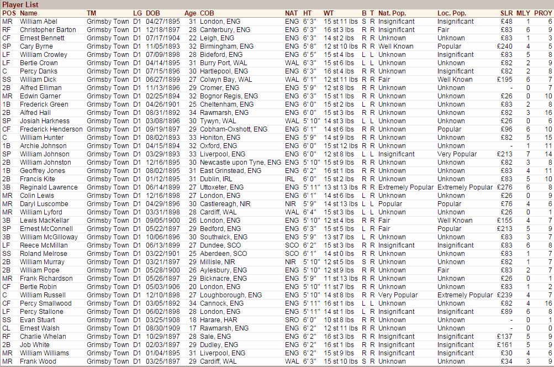Open player William Dick

(38, 80)
